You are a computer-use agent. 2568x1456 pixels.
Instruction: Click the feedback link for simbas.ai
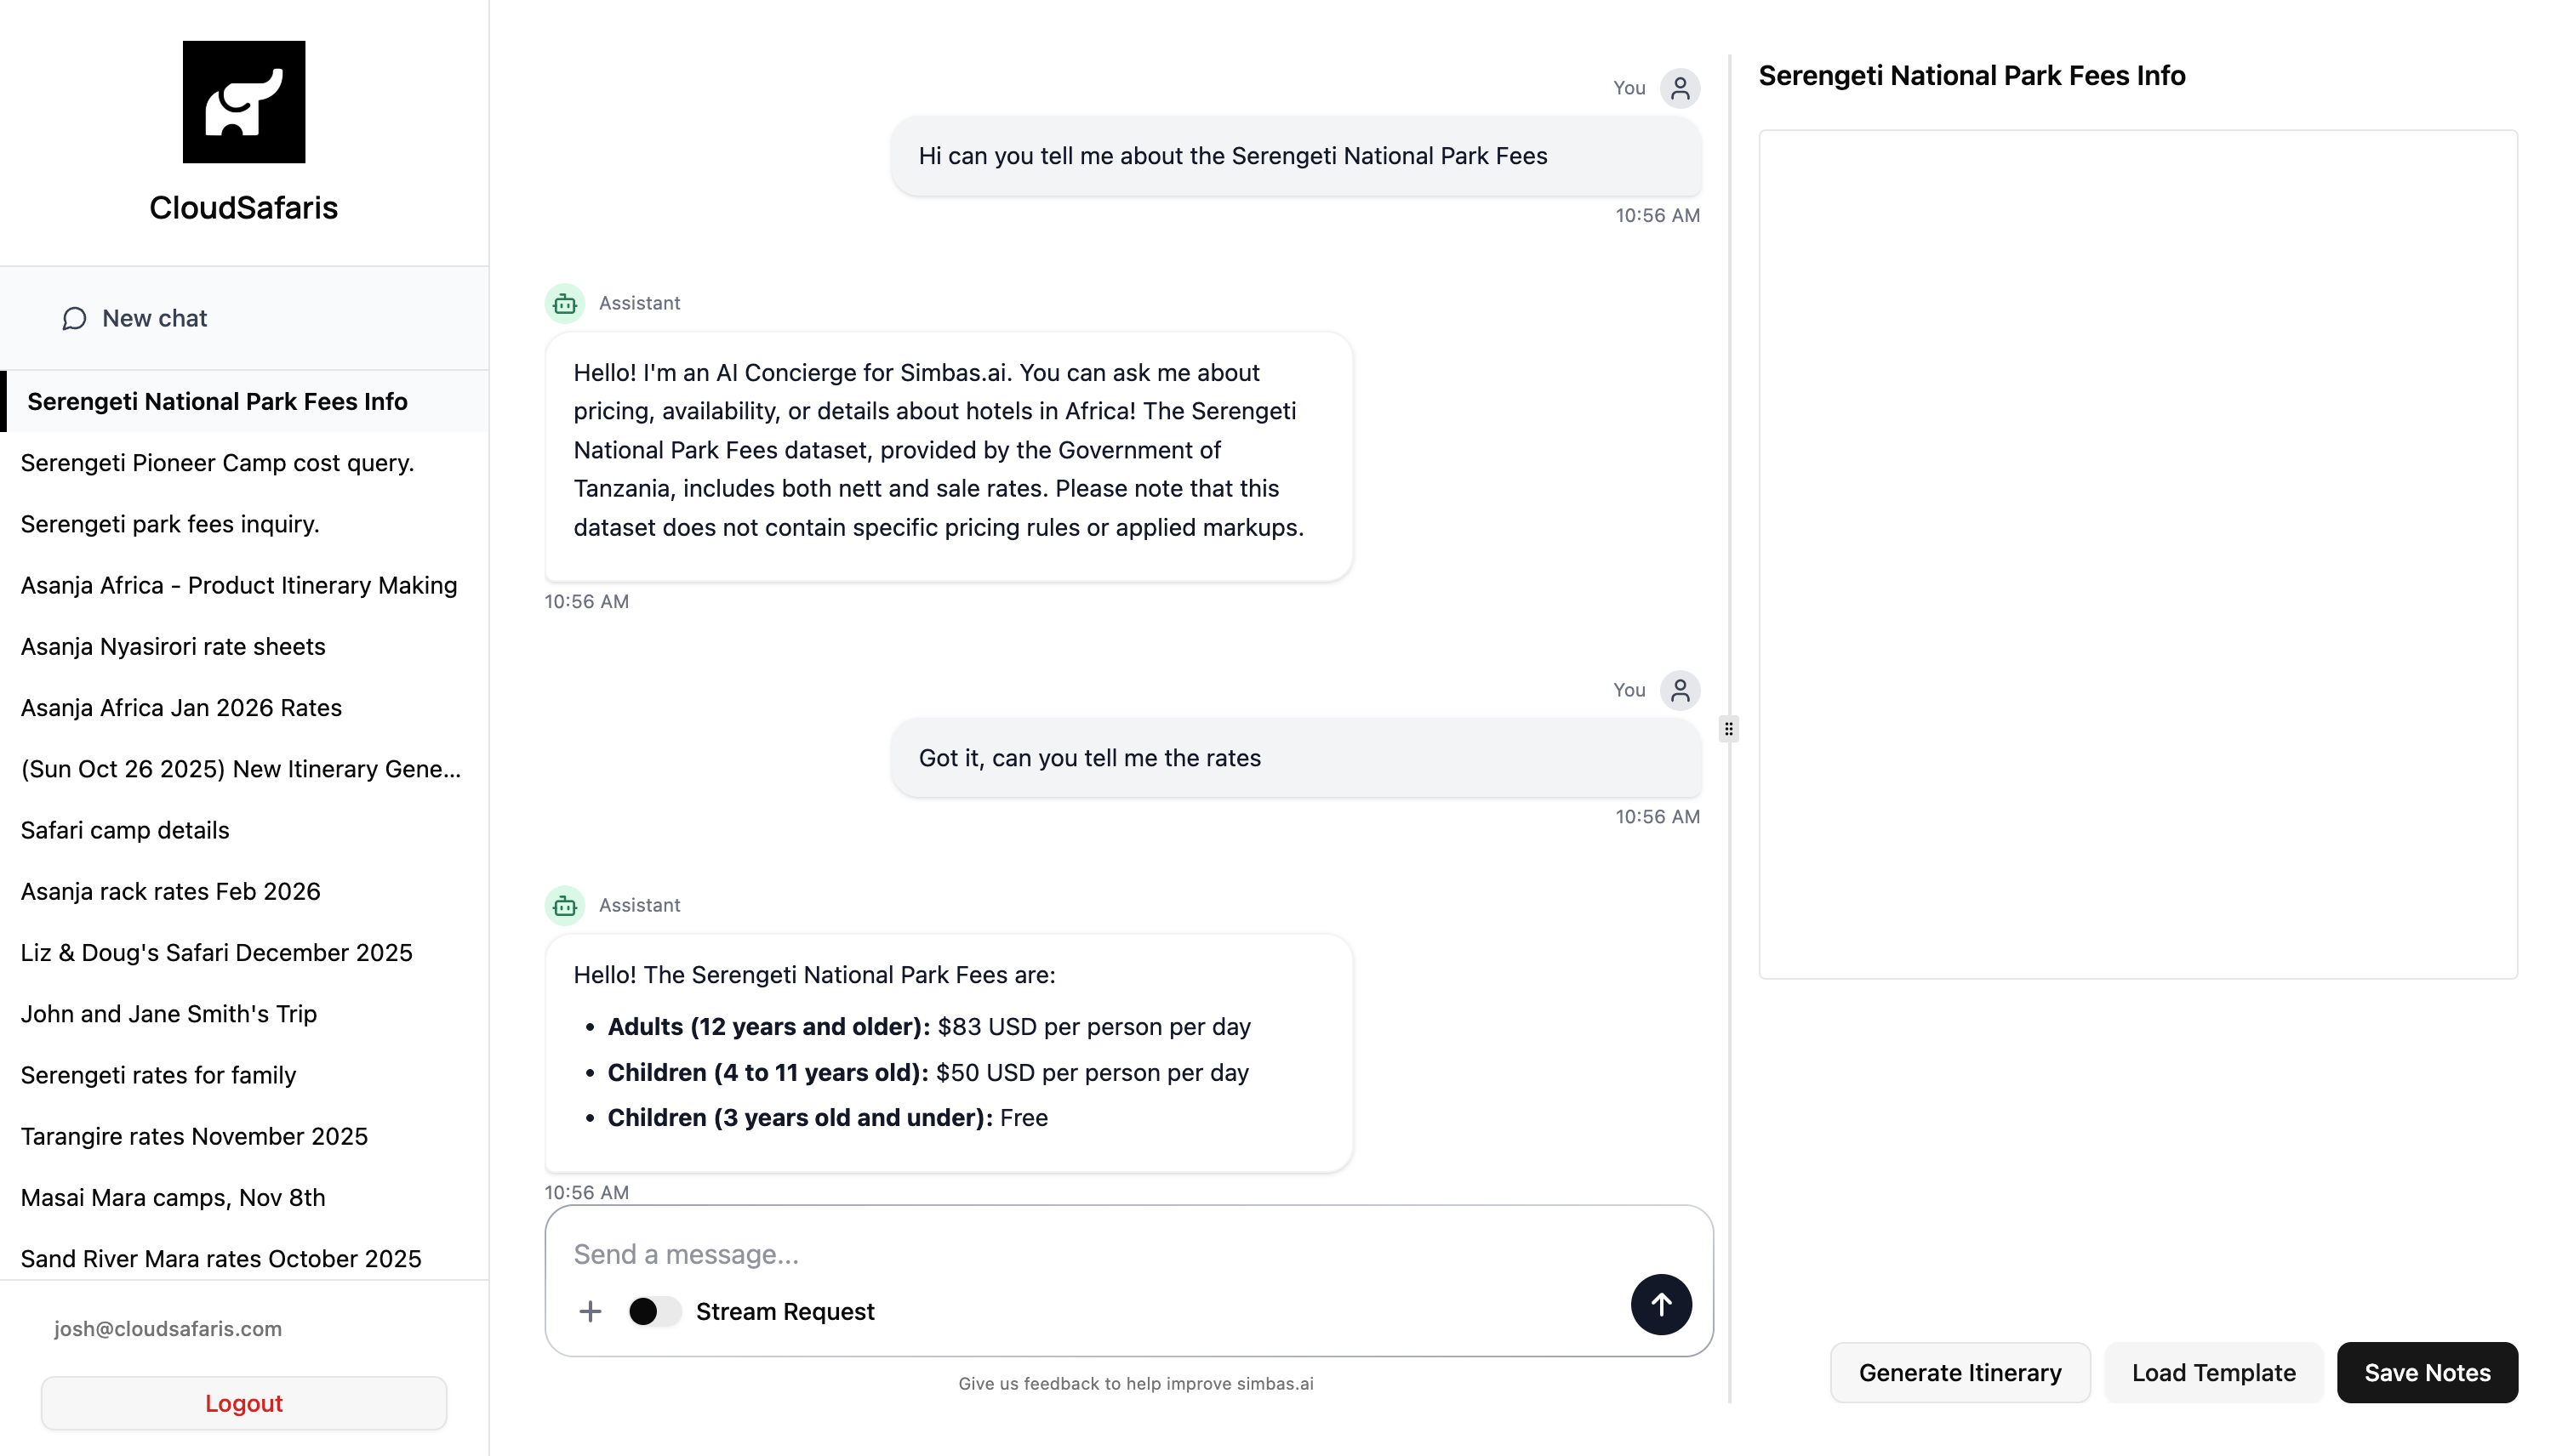coord(1135,1383)
